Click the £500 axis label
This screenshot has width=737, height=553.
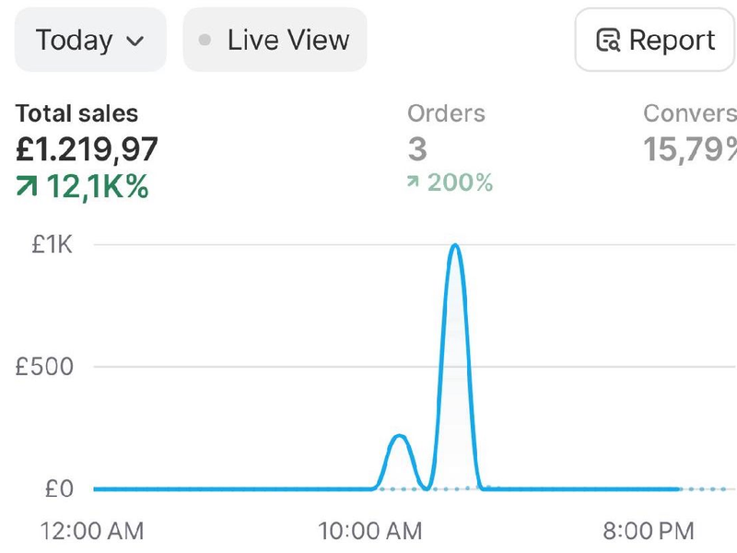(44, 367)
